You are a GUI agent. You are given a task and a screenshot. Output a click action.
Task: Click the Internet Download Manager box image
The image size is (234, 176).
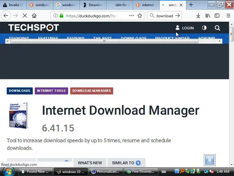(18, 115)
